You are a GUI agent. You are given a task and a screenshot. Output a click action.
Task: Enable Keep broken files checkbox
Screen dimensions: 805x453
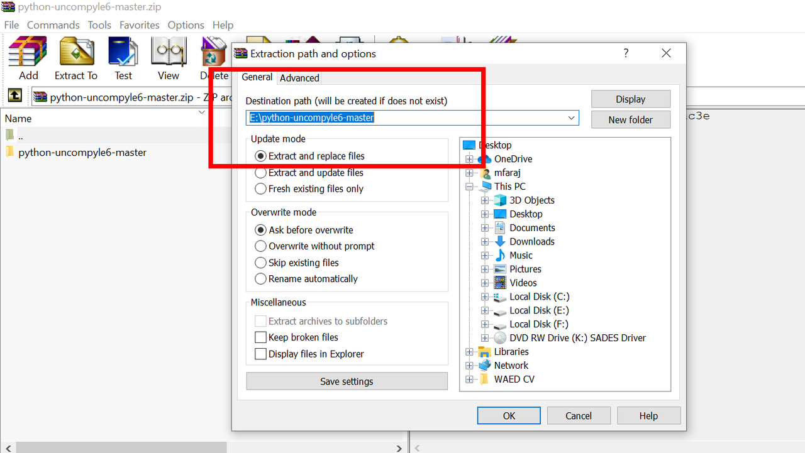pos(260,337)
